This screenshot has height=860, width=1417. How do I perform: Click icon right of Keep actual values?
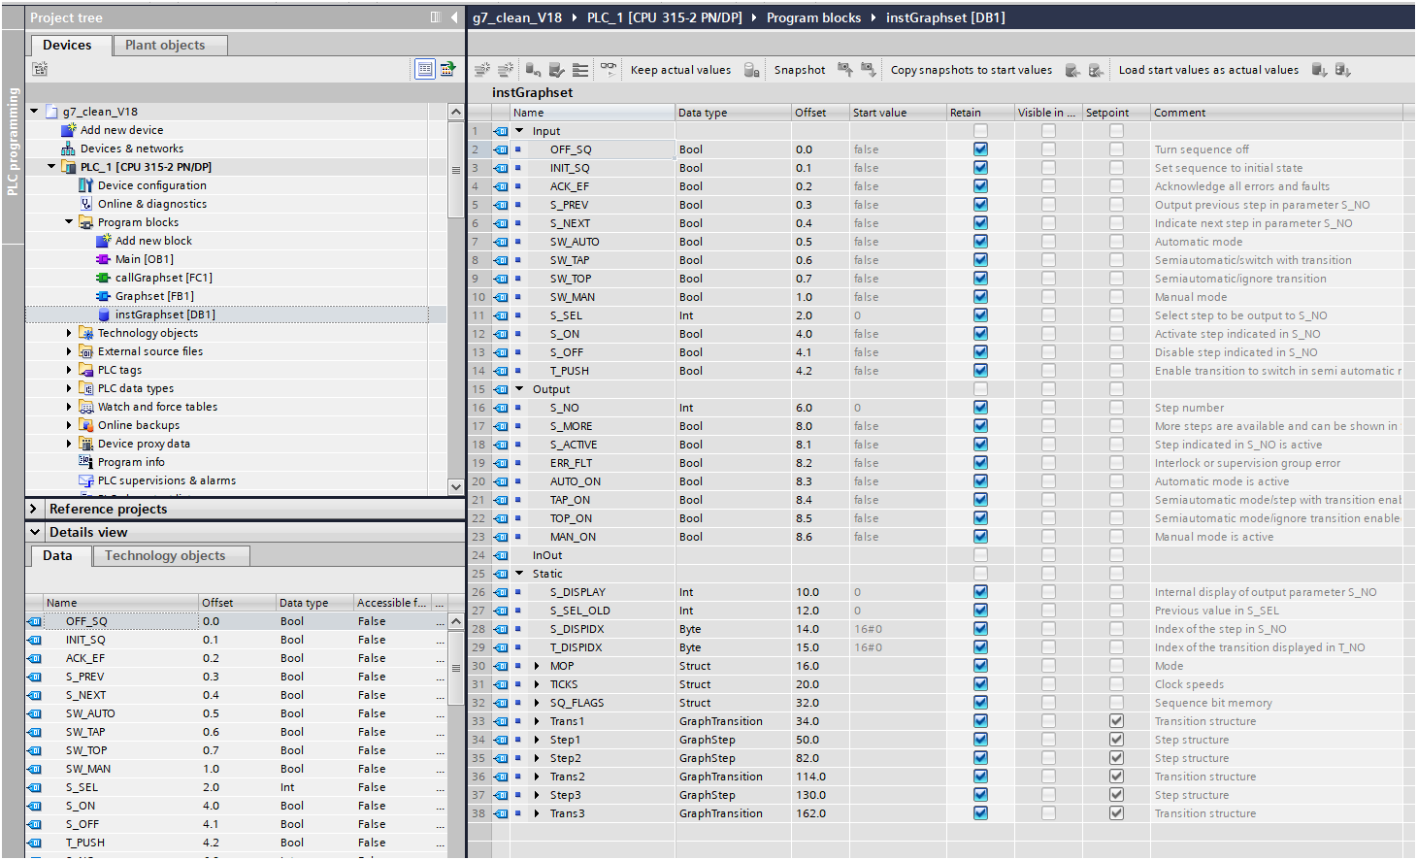point(751,70)
